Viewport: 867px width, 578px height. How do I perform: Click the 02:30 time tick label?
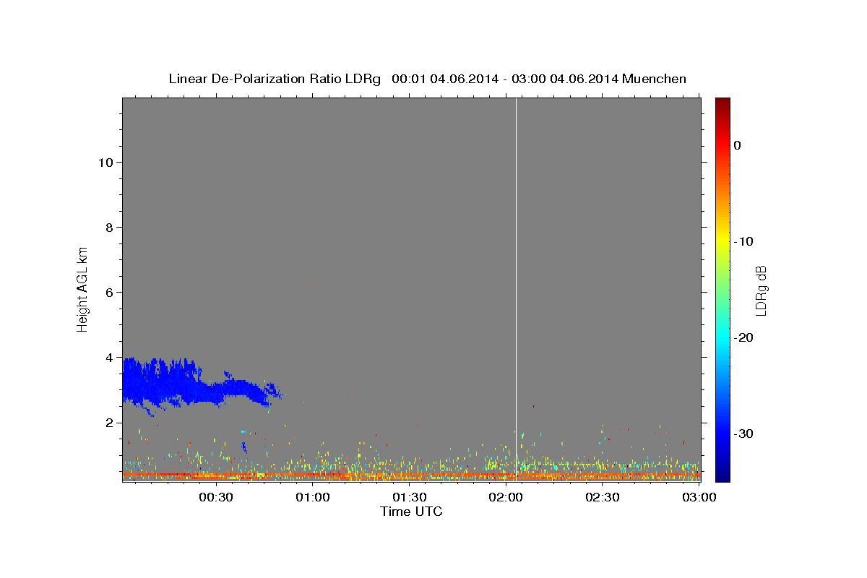tap(603, 497)
